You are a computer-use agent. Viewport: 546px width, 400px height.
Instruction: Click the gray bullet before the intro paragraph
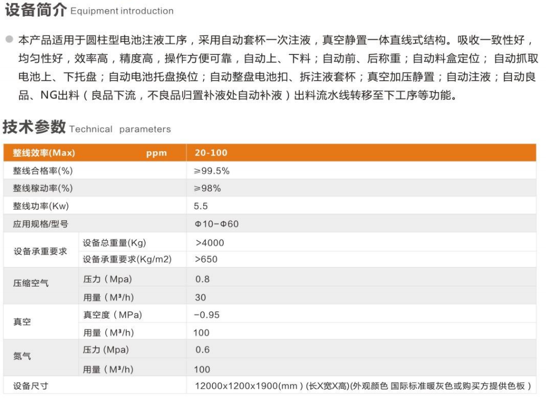pos(9,40)
